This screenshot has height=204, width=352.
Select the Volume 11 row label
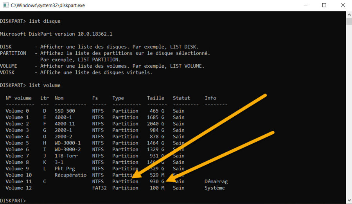(18, 182)
